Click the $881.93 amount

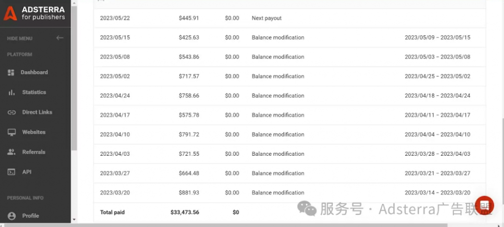point(189,193)
